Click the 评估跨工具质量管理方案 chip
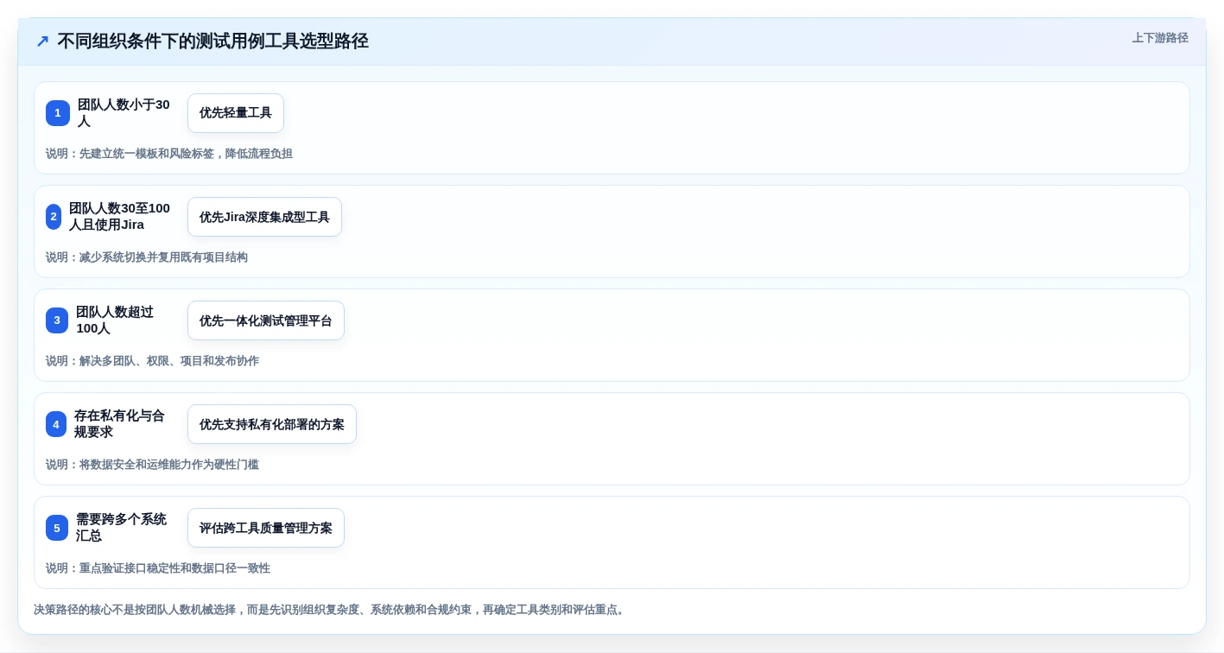The image size is (1224, 653). click(266, 528)
